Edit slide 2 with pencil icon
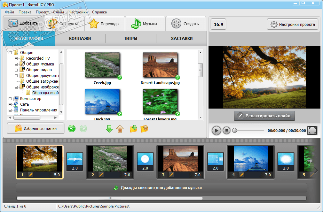This screenshot has height=212, width=323. click(x=101, y=175)
